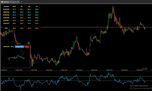Click the 4 May 16:00 time axis label
This screenshot has height=91, width=152.
click(x=19, y=70)
